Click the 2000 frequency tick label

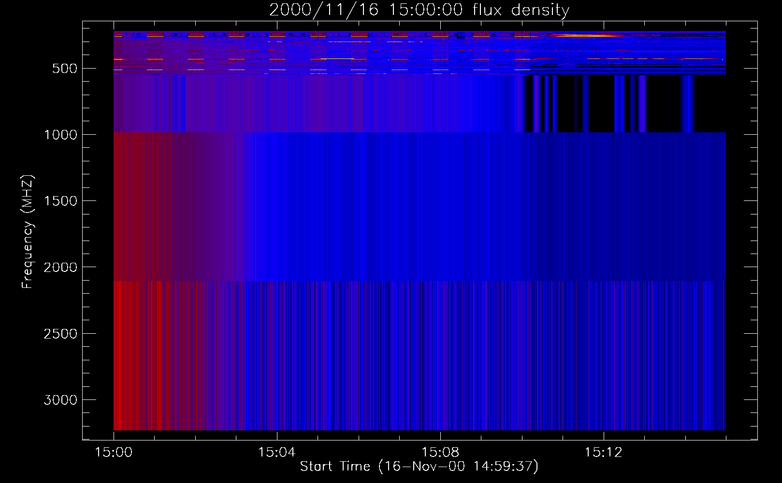tap(60, 267)
